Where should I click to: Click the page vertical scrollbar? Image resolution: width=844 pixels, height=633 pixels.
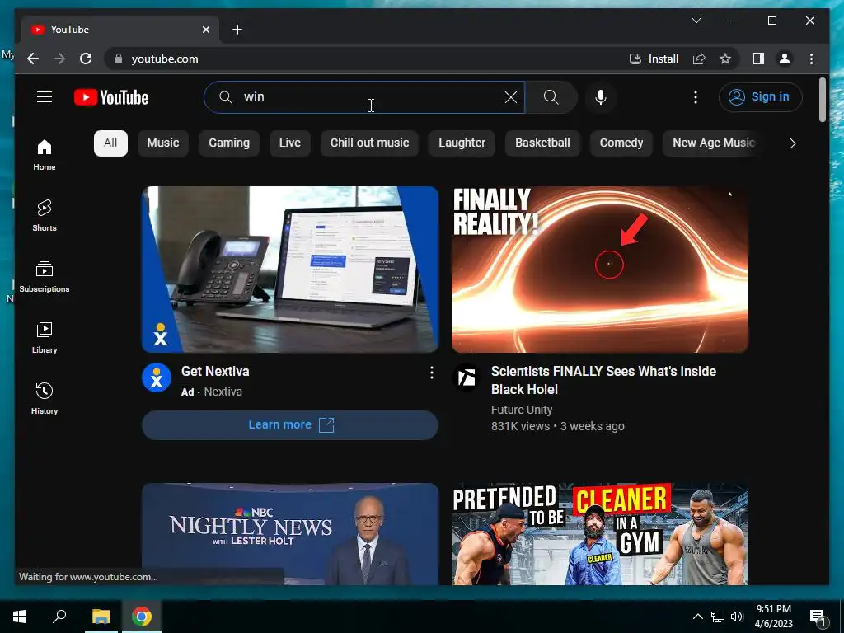click(822, 100)
